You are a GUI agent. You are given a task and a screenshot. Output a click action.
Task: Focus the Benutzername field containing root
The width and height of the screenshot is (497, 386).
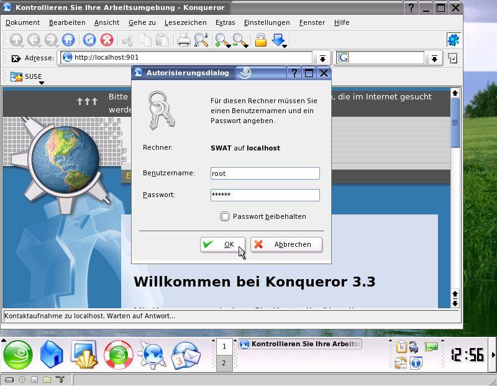pyautogui.click(x=265, y=173)
